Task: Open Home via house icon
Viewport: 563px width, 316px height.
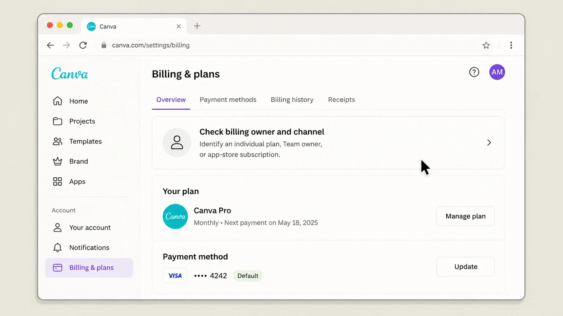Action: pos(58,101)
